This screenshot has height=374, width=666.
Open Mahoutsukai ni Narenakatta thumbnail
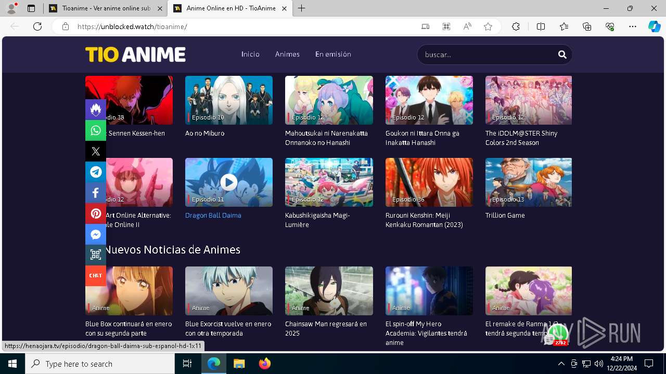click(329, 100)
